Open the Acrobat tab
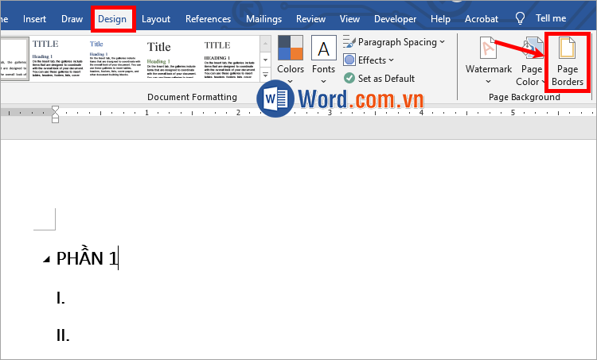 (482, 19)
